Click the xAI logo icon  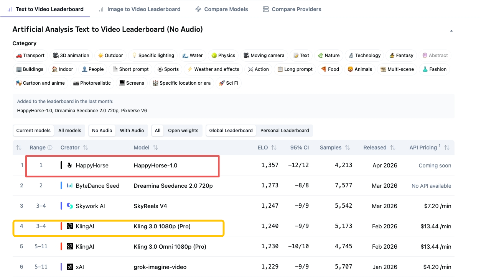click(x=70, y=267)
